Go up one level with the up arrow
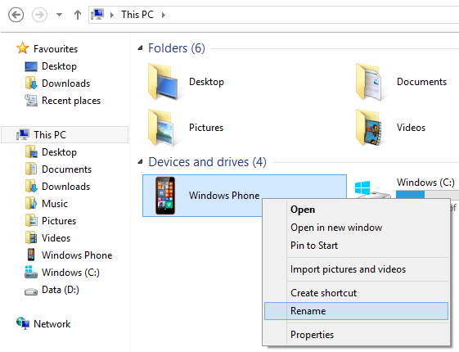This screenshot has height=352, width=459. coord(77,15)
